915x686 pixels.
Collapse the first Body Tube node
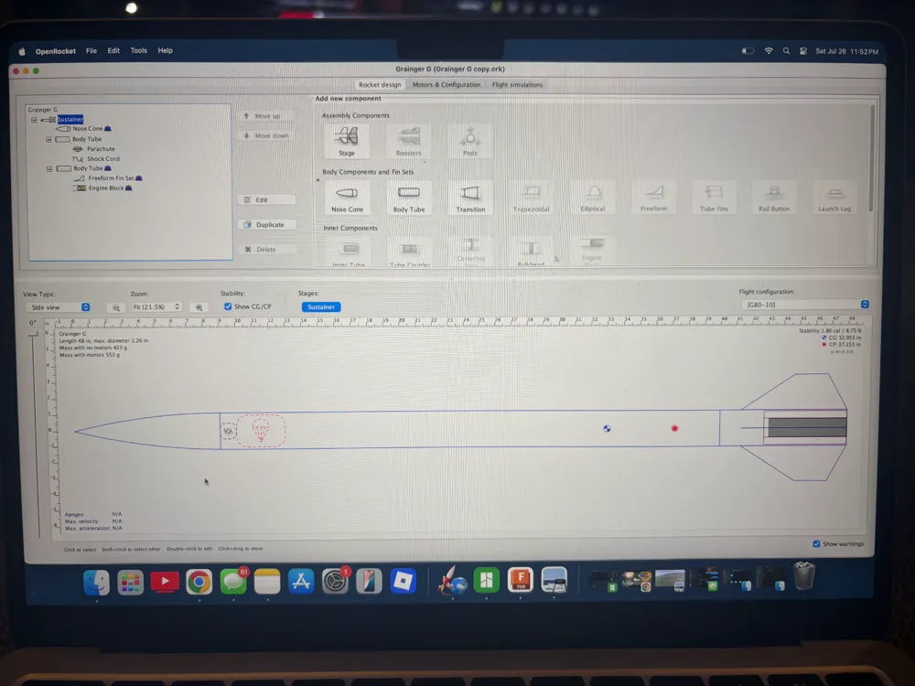49,139
